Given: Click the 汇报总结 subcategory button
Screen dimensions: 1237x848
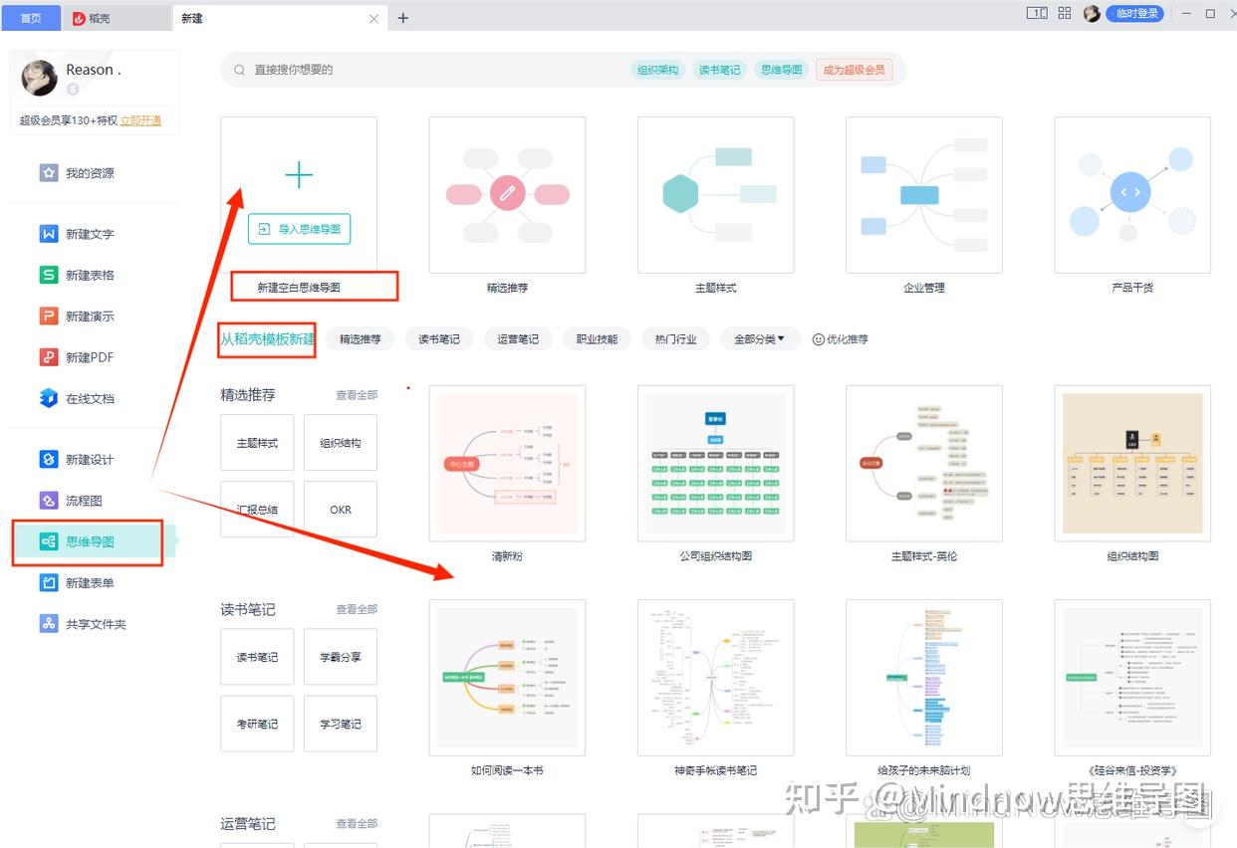Looking at the screenshot, I should point(257,510).
